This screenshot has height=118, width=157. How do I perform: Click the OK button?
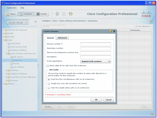(96, 100)
